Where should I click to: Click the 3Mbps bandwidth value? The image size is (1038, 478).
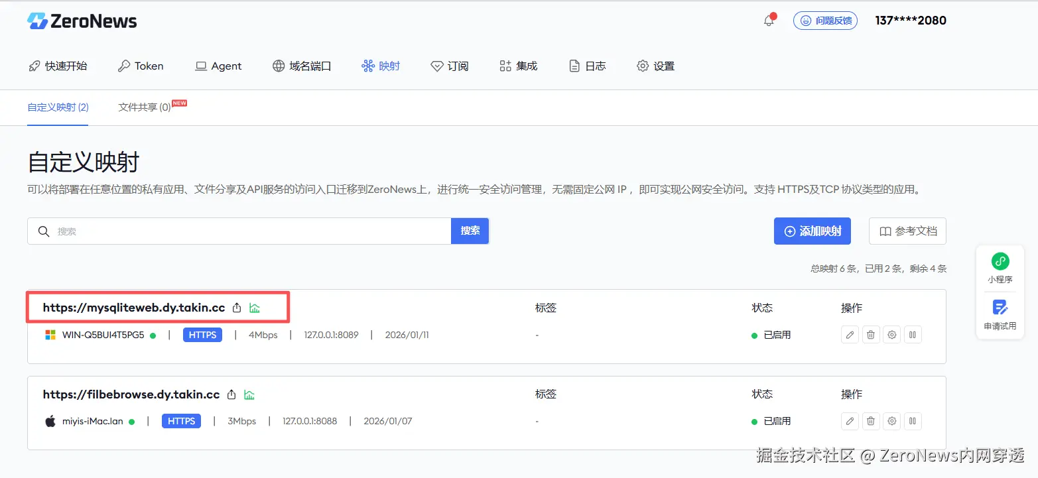[x=242, y=421]
